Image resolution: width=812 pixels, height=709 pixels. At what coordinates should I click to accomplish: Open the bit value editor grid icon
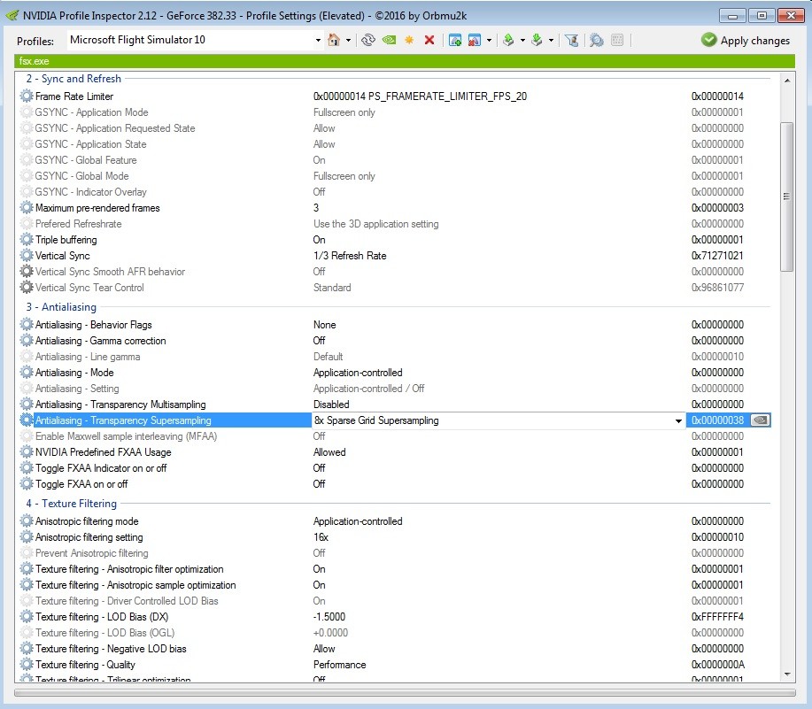coord(617,40)
